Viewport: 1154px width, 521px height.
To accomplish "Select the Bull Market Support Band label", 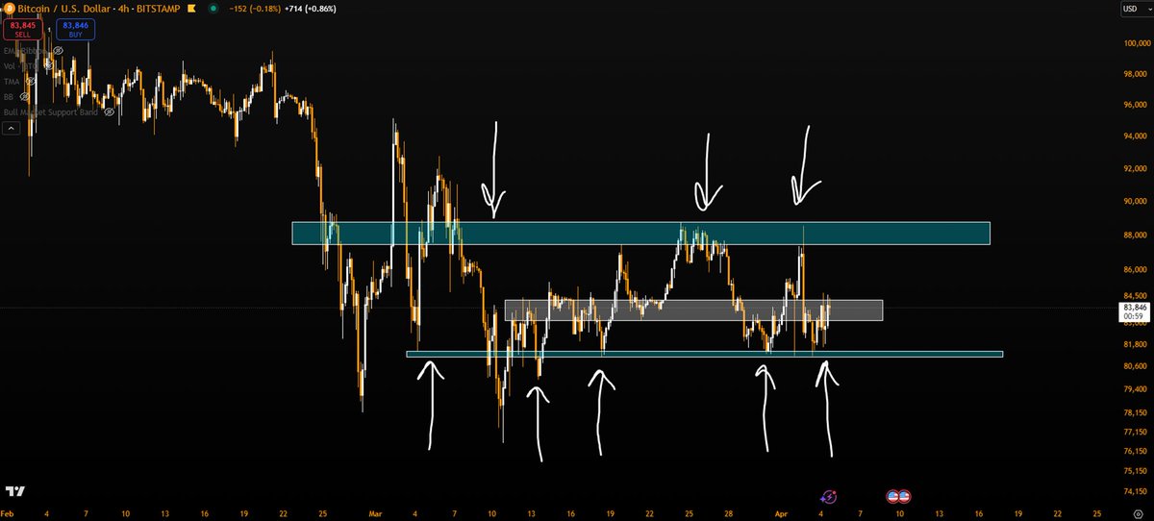I will [52, 112].
